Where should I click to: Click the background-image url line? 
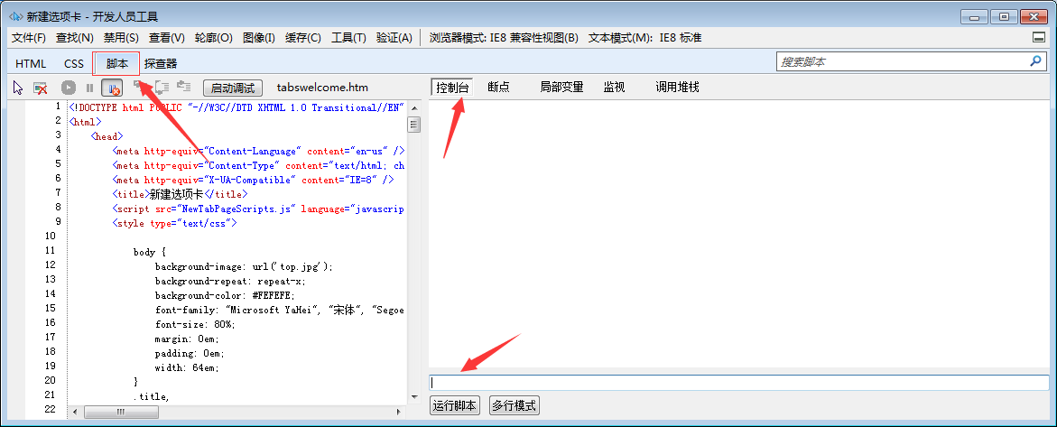pos(244,266)
